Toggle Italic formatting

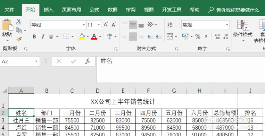[x=43, y=36]
